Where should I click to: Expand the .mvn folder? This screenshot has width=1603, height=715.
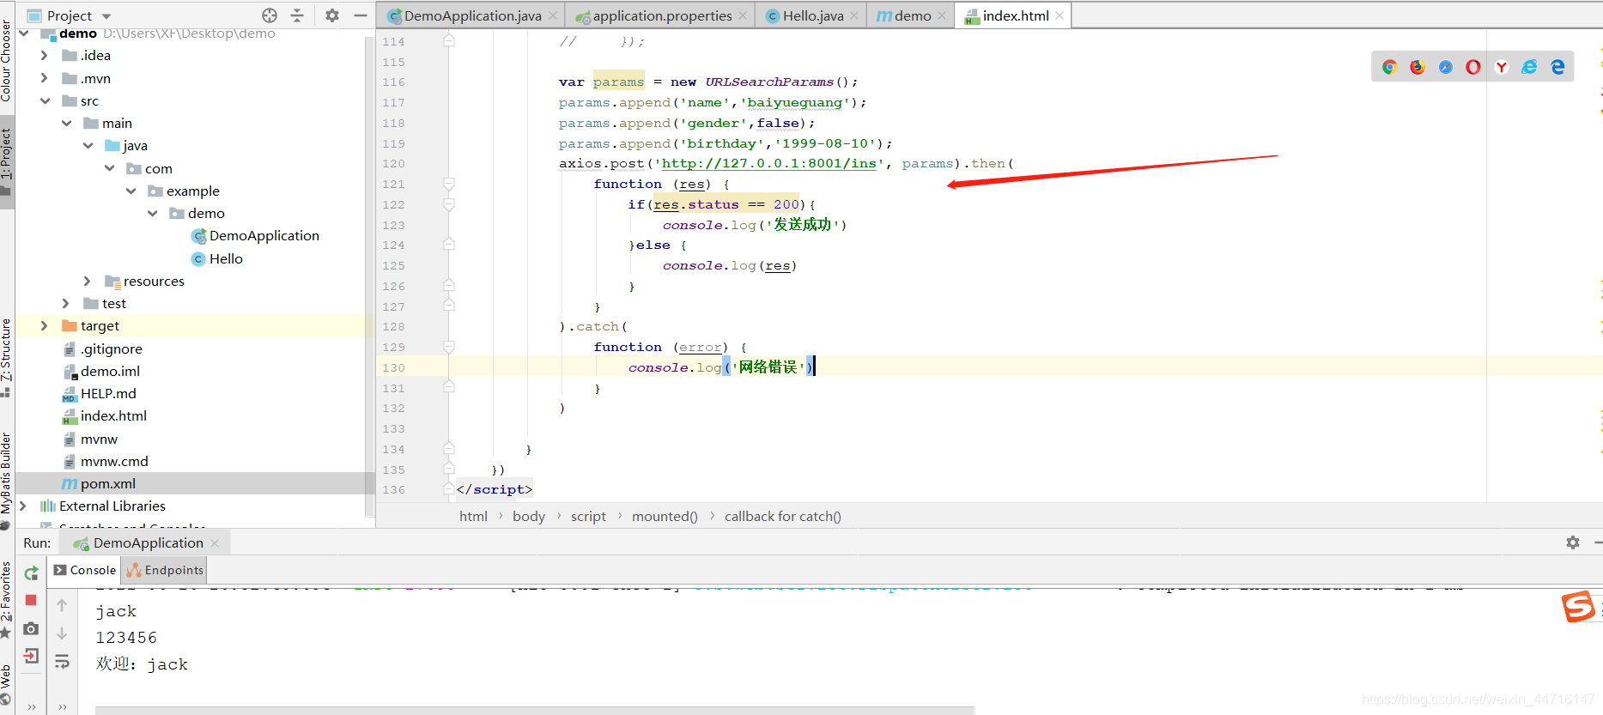[44, 78]
